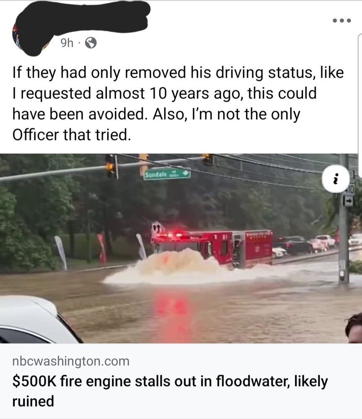Viewport: 362px width, 419px height.
Task: Click the post text starting "If they had only"
Action: coord(178,103)
